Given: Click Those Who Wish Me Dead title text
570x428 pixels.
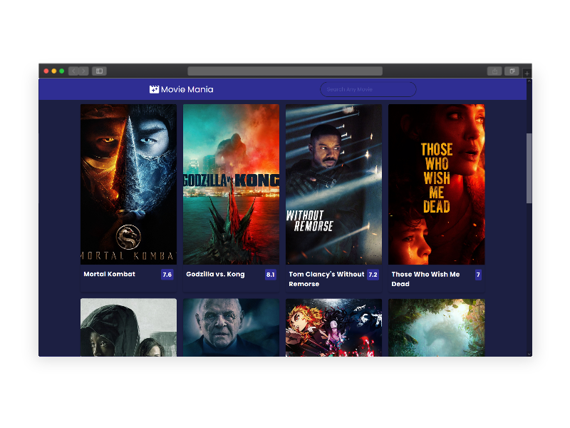Looking at the screenshot, I should pos(425,279).
